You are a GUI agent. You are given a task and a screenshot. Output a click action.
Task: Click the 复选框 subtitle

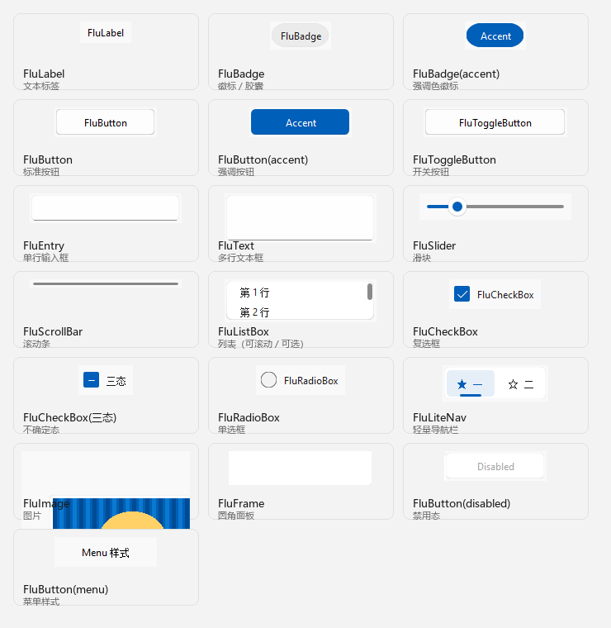point(427,344)
